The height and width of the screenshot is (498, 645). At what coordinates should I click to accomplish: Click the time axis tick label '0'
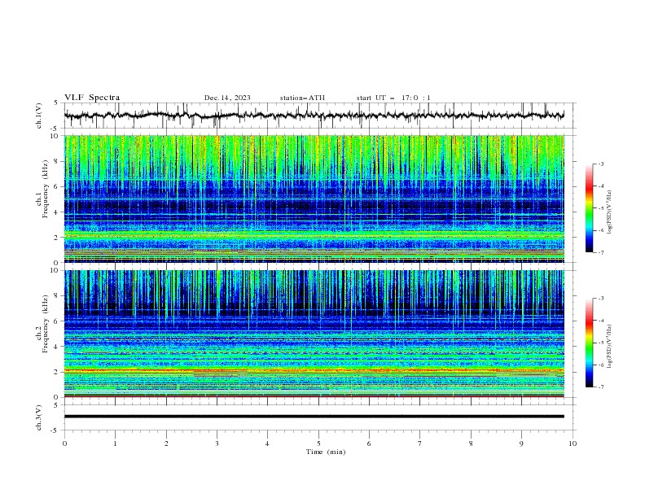[64, 443]
